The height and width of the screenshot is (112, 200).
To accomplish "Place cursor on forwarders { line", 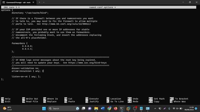I will tap(19, 43).
